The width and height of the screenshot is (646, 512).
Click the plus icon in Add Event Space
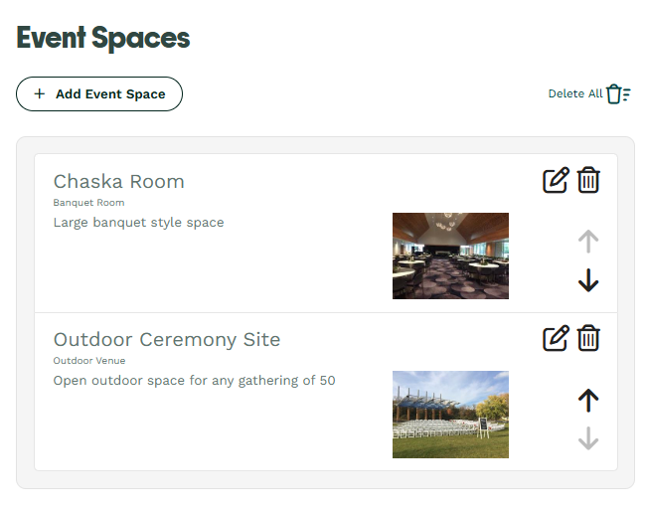pyautogui.click(x=40, y=93)
